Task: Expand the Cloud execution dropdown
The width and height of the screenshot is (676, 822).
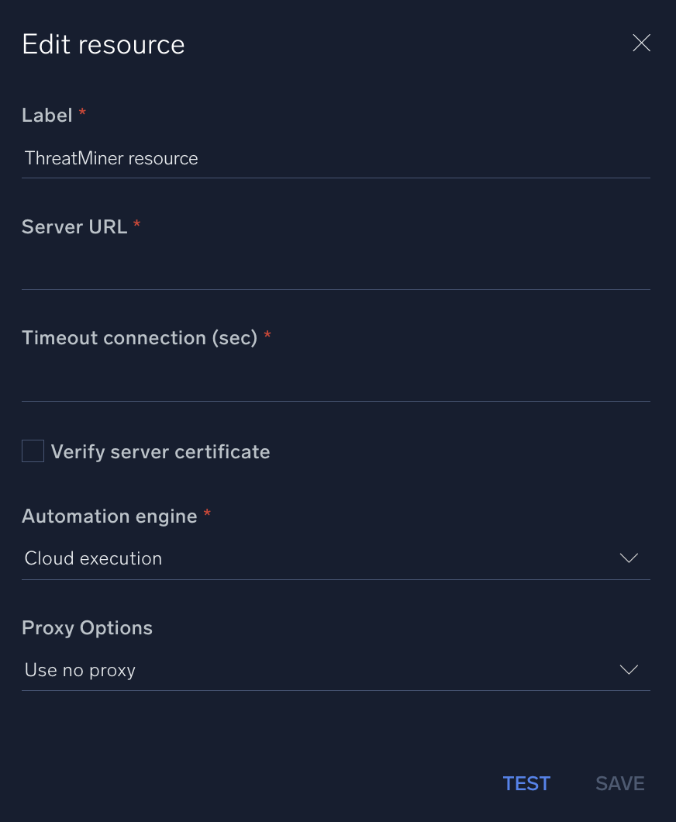Action: [336, 558]
